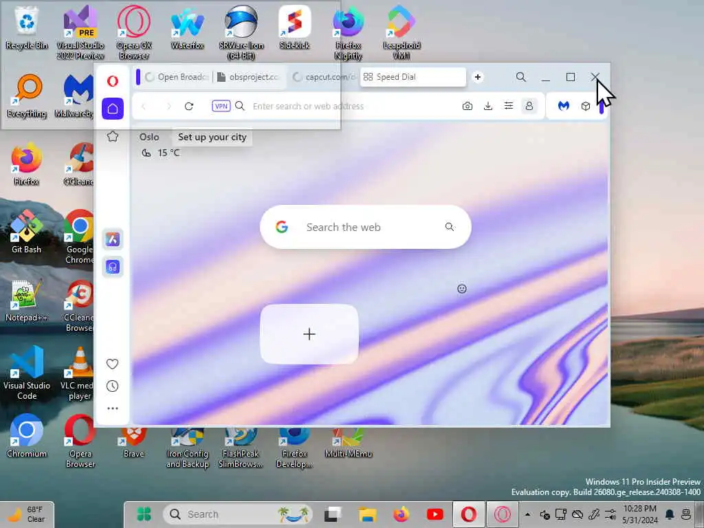Take a snapshot with camera icon
This screenshot has width=704, height=528.
pos(467,106)
